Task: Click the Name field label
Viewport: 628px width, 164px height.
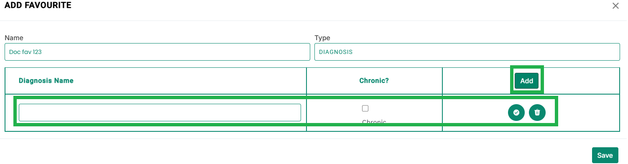Action: (14, 38)
